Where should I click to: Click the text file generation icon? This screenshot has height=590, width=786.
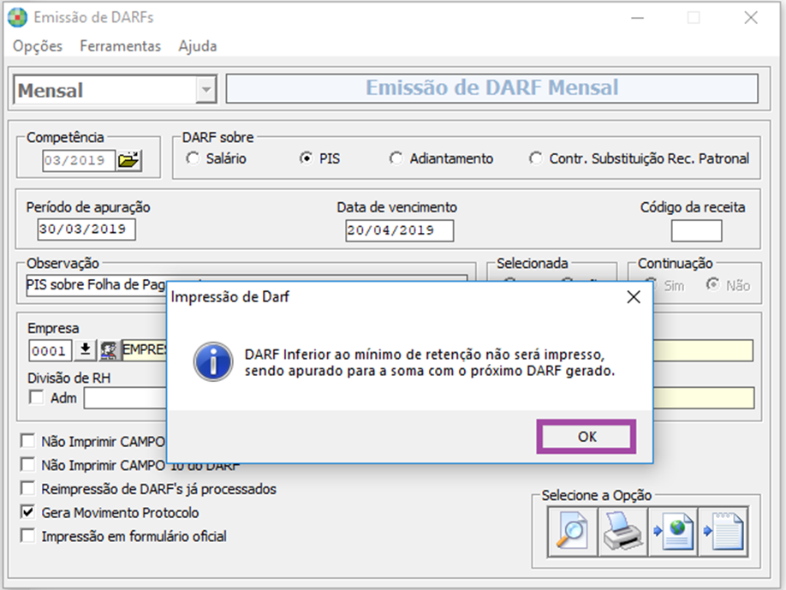(725, 531)
